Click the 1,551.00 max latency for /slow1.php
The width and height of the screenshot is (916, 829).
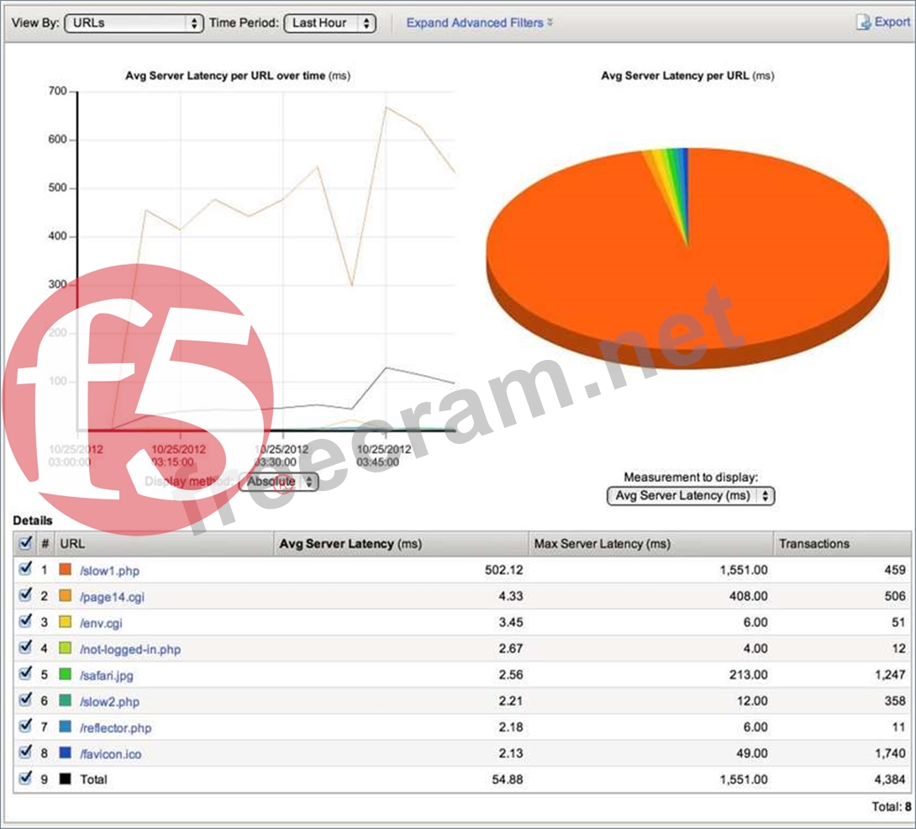[744, 570]
